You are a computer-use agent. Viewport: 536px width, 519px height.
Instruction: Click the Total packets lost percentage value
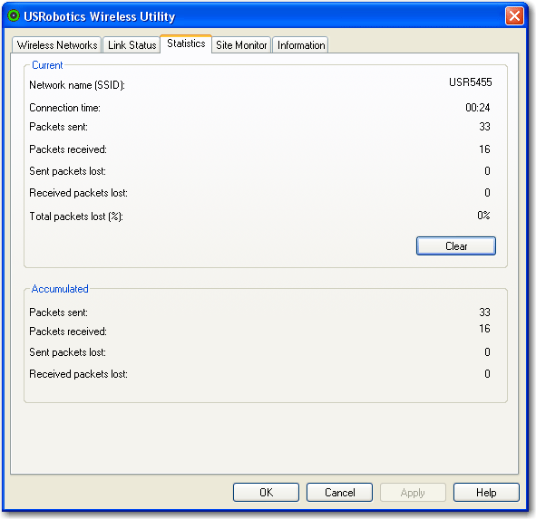pyautogui.click(x=483, y=216)
